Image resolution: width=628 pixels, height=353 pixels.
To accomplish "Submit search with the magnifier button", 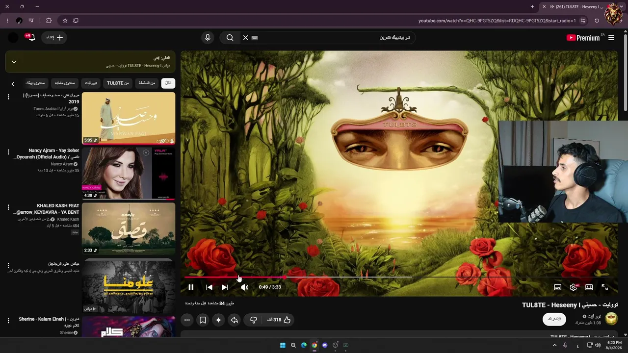I will point(230,38).
